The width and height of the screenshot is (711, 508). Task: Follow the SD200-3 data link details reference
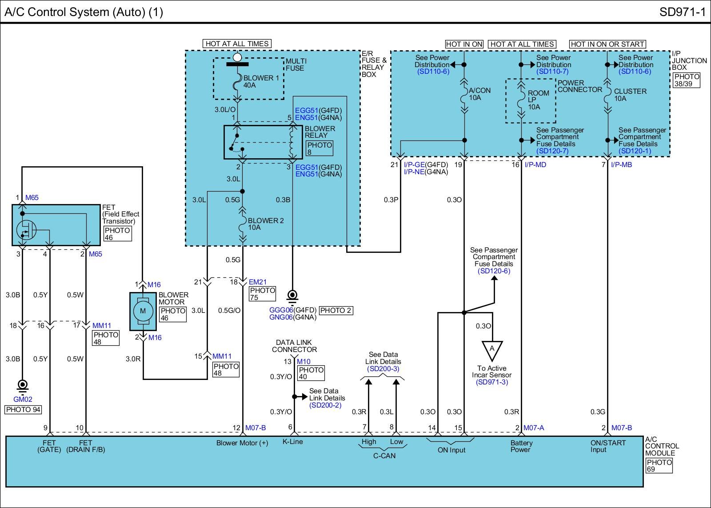click(x=383, y=369)
